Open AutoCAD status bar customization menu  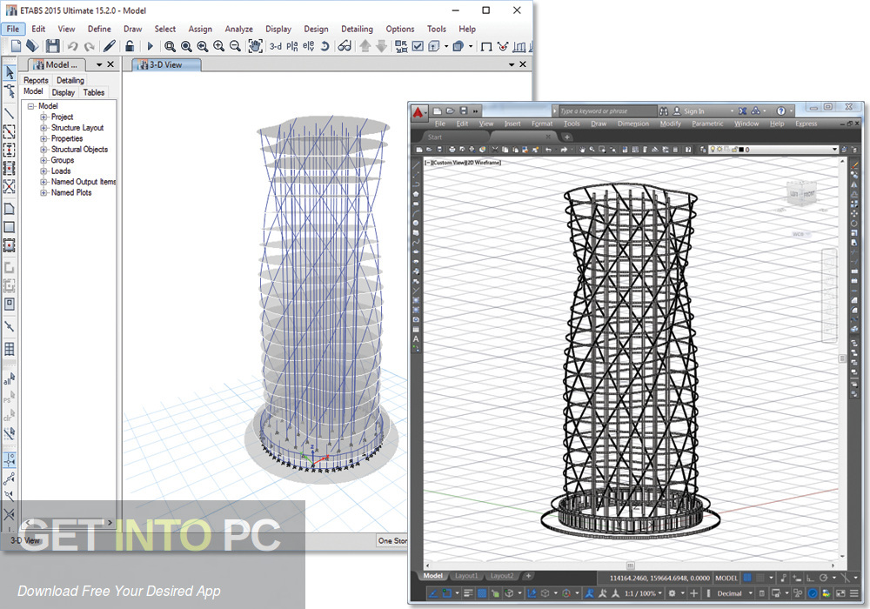tap(855, 593)
